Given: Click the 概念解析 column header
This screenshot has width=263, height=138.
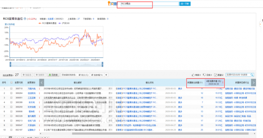Looking at the screenshot, I should tap(78, 83).
